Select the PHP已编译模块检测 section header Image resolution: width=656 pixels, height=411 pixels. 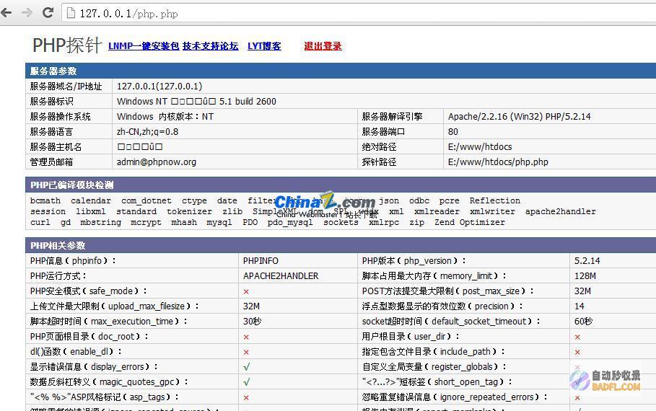(341, 185)
